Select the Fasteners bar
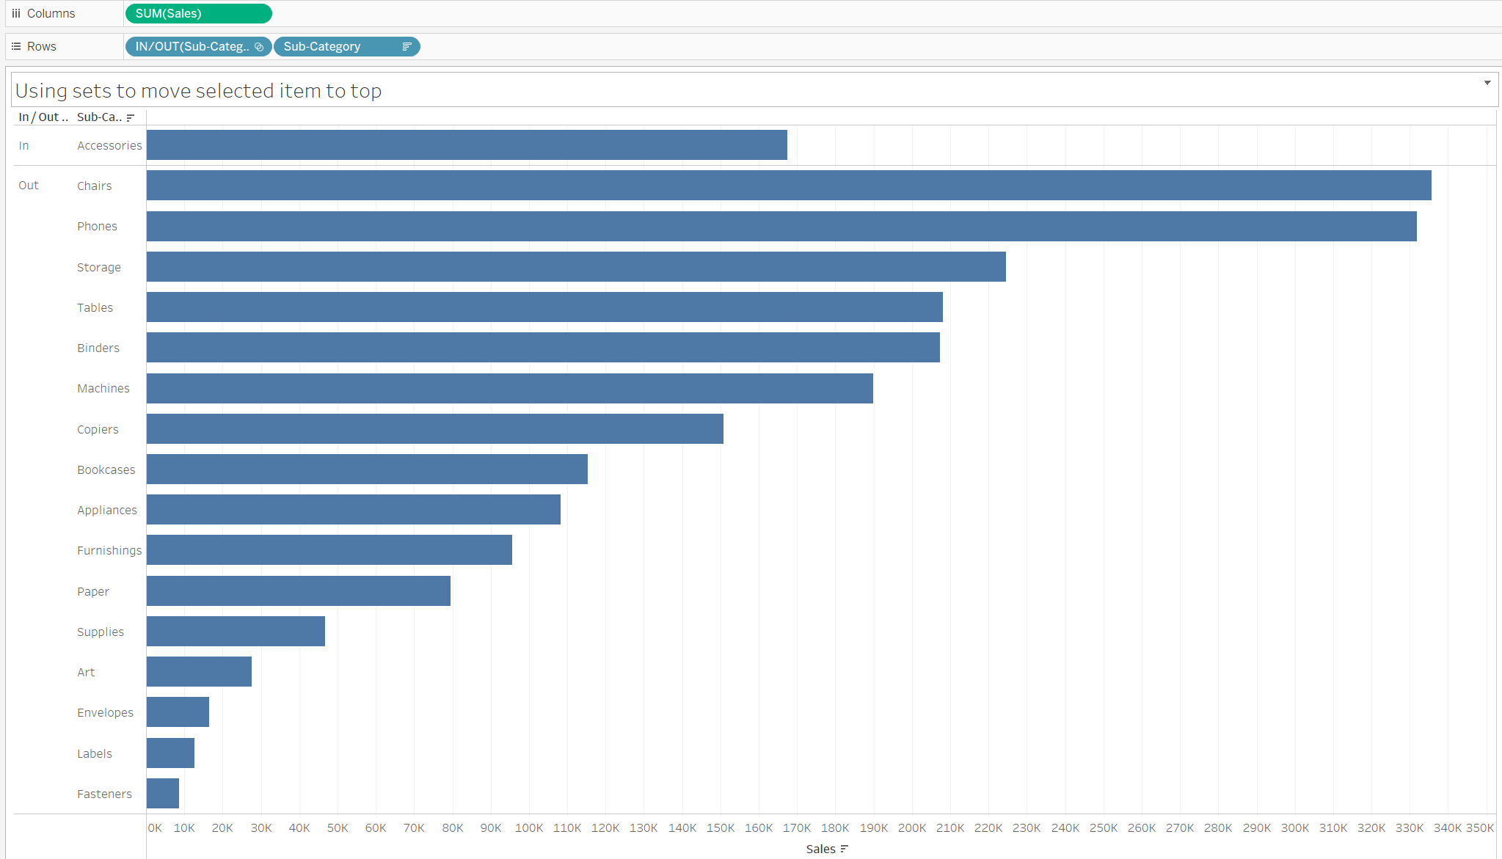This screenshot has height=859, width=1502. coord(163,794)
